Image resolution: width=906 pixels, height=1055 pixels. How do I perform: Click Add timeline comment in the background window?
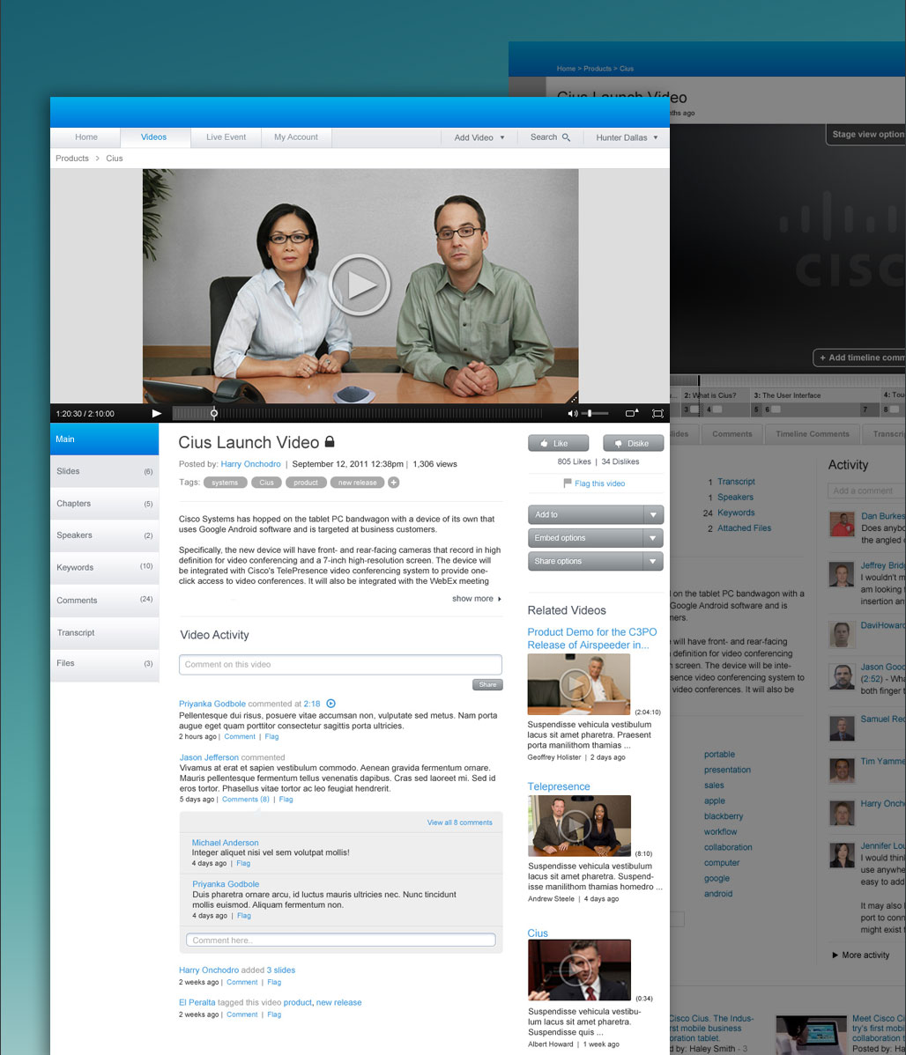[860, 358]
